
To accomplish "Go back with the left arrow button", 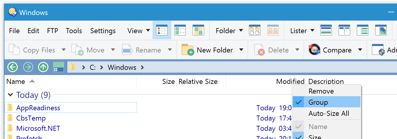I will 12,67.
